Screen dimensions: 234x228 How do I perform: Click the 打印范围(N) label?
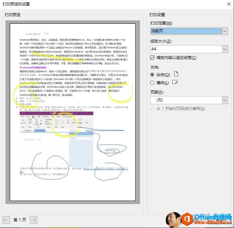point(161,23)
